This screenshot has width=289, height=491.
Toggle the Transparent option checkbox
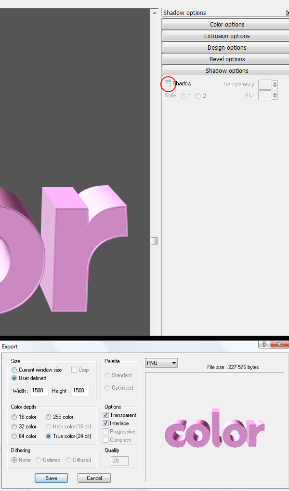[106, 415]
